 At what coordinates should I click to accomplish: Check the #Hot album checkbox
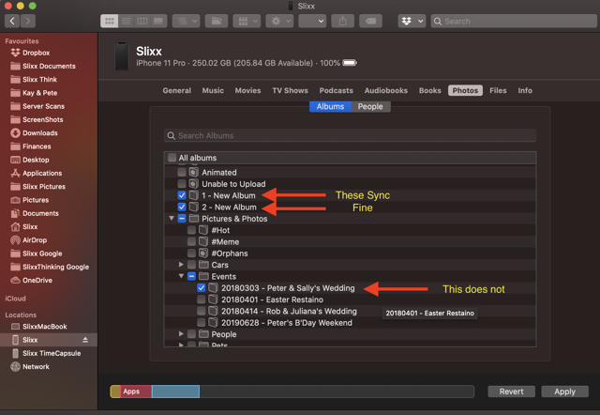pos(191,230)
